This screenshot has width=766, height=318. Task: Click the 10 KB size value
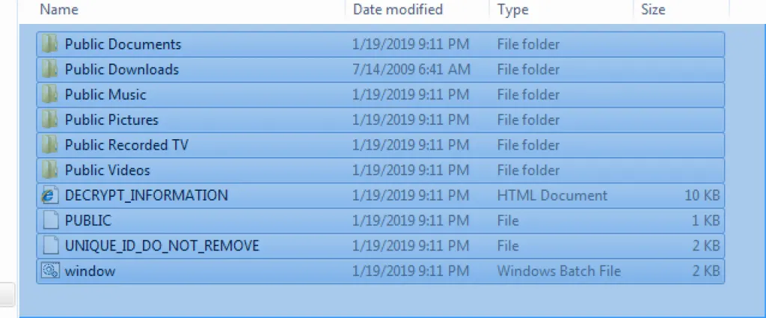[702, 196]
